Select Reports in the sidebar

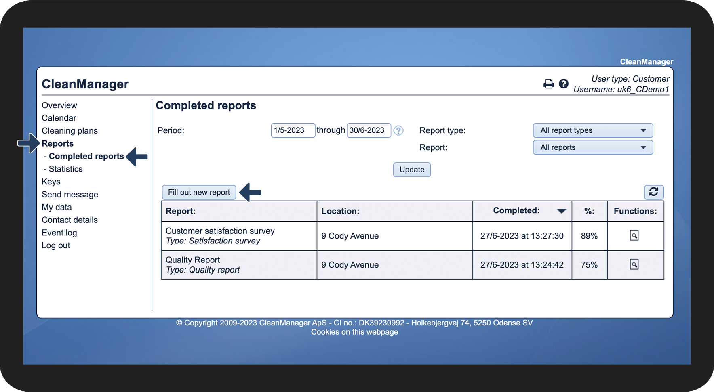click(57, 143)
